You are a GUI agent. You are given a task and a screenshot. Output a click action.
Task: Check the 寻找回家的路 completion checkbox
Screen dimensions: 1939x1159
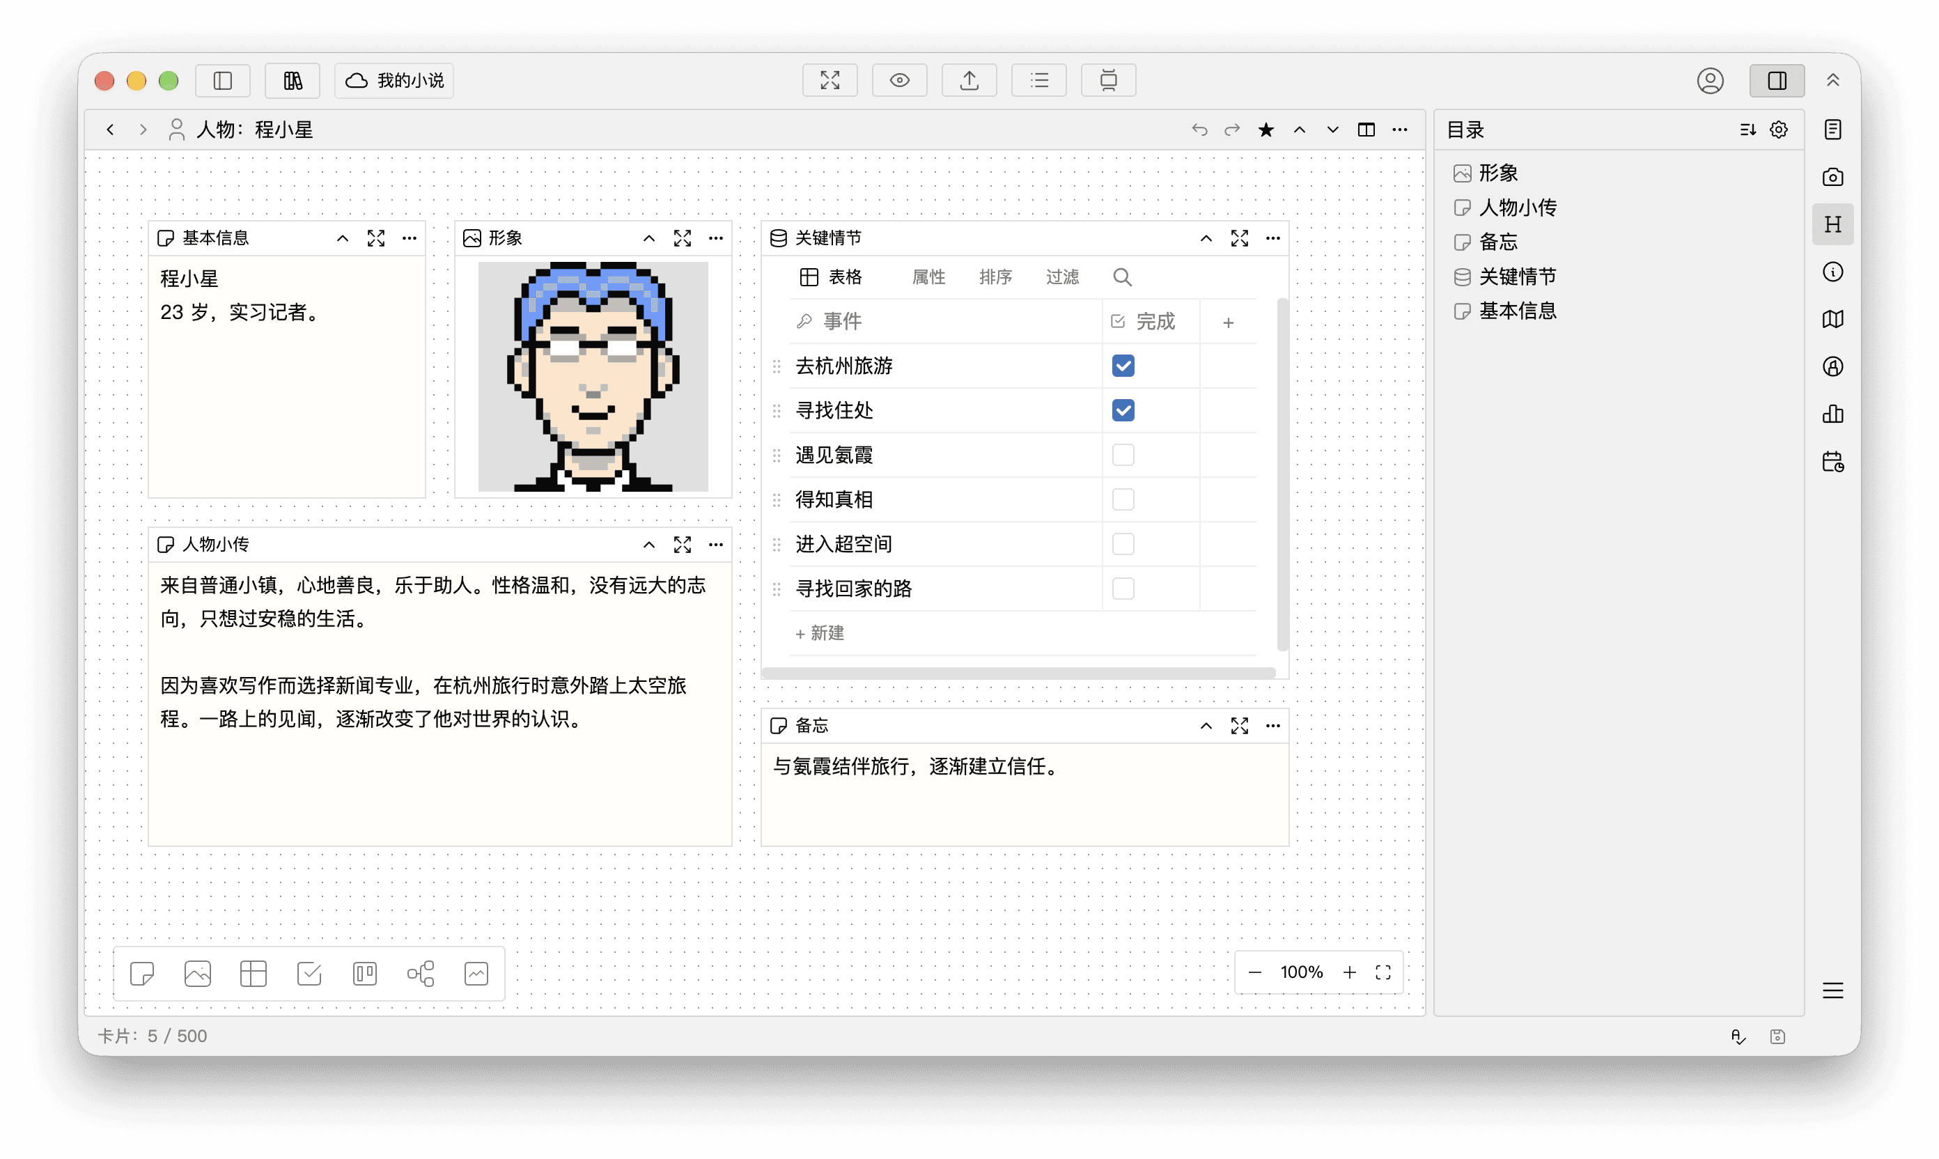pyautogui.click(x=1122, y=588)
